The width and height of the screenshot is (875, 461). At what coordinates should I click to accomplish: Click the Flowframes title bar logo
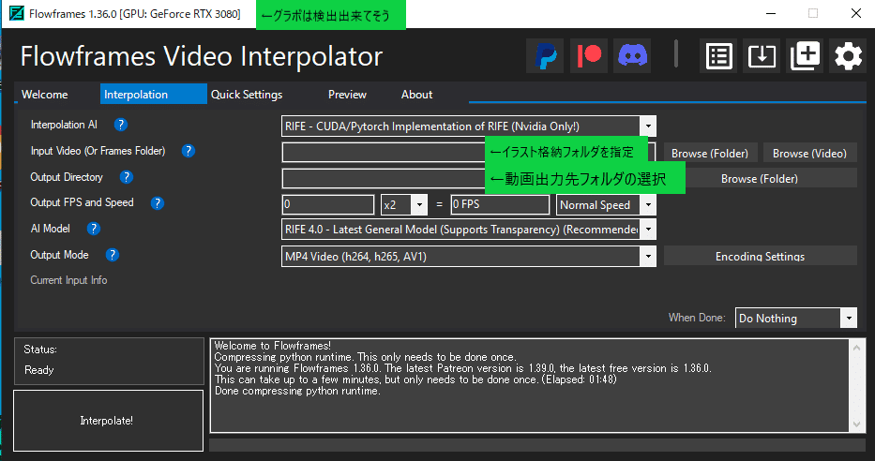(x=17, y=13)
